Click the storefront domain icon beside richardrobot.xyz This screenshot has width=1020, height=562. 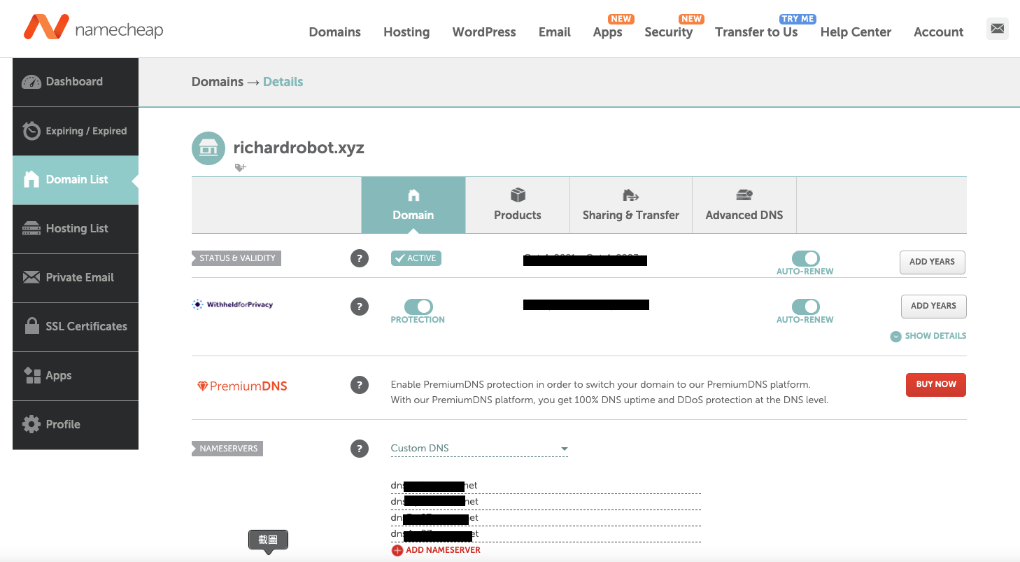click(208, 148)
